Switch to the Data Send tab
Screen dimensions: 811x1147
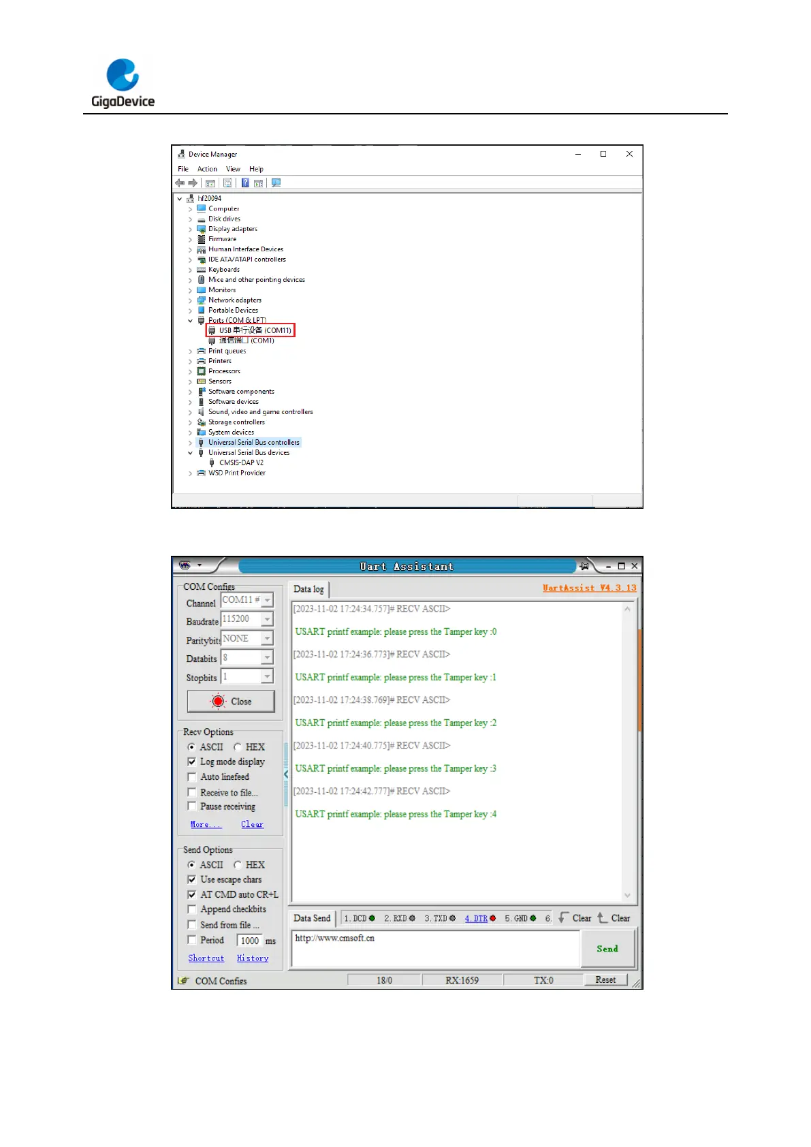[x=312, y=918]
